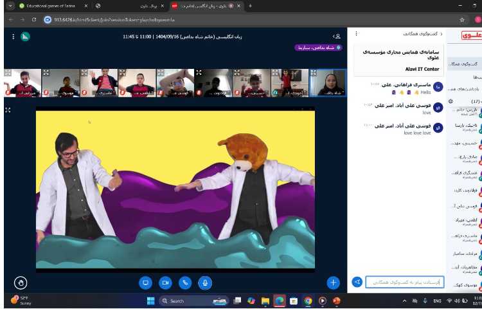This screenshot has height=309, width=482.
Task: Open Microsoft Edge from the taskbar
Action: 280,301
